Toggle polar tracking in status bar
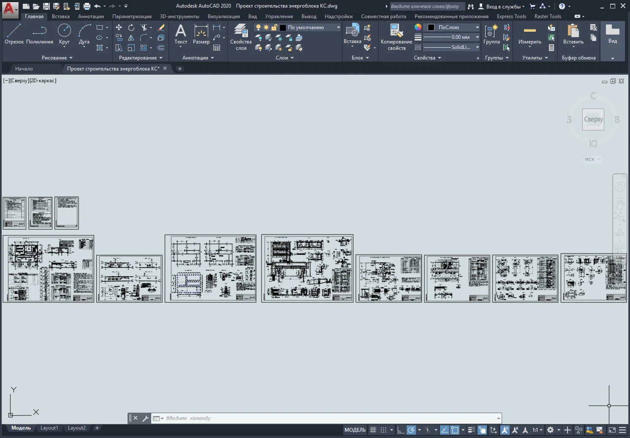The width and height of the screenshot is (630, 438). coord(411,430)
